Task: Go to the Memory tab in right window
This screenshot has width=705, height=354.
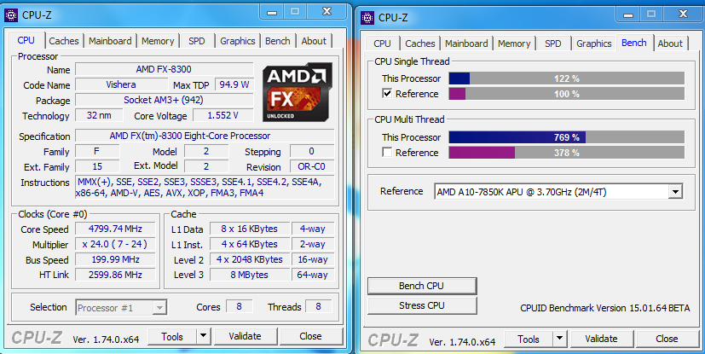Action: coord(514,44)
